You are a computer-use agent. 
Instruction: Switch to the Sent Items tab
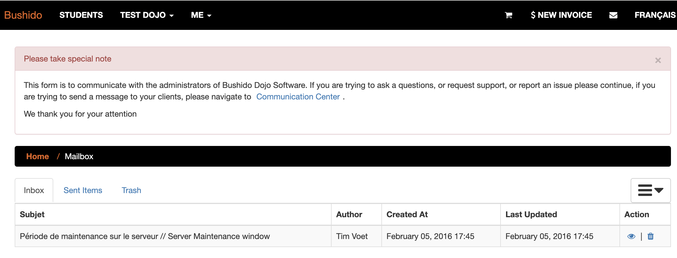[83, 190]
